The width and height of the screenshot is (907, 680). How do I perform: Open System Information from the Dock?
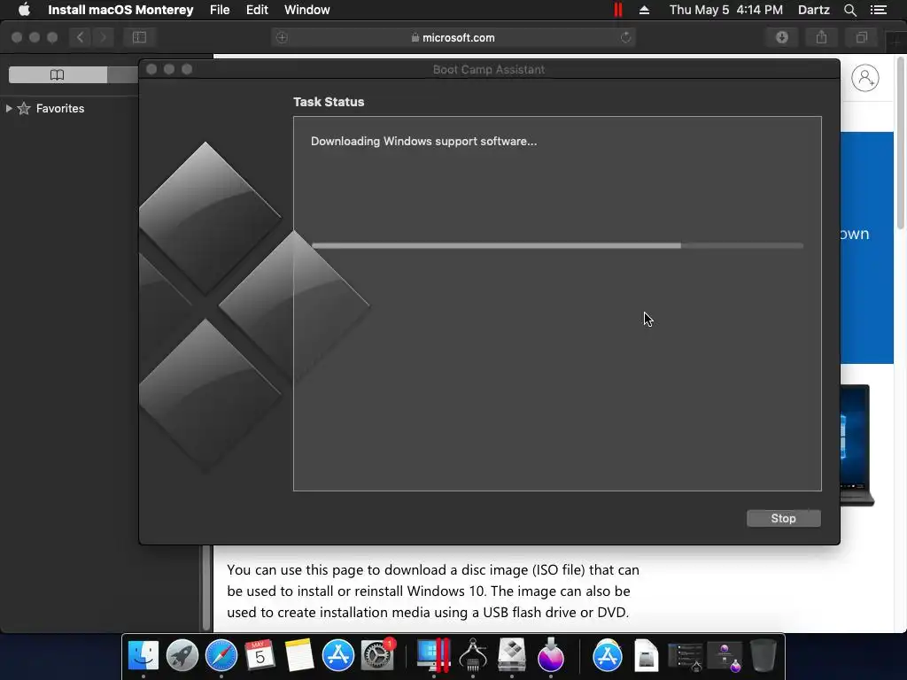(x=473, y=656)
